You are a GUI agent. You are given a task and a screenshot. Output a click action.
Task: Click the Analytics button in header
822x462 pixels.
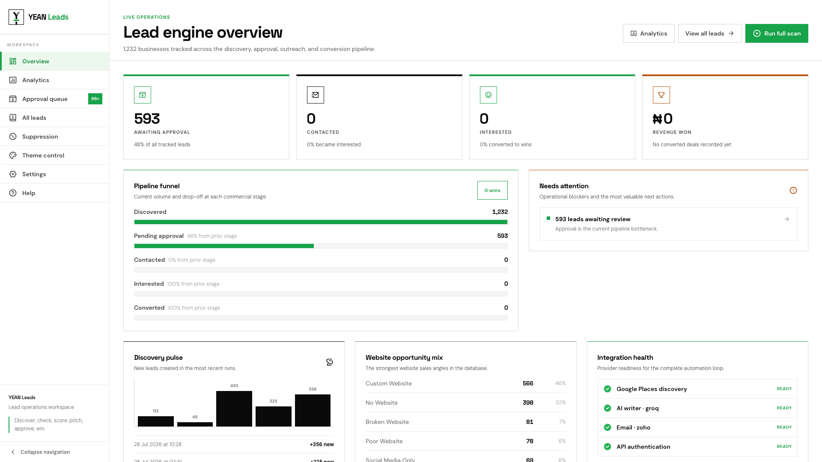[649, 33]
